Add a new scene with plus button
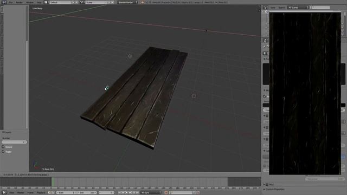 point(108,2)
